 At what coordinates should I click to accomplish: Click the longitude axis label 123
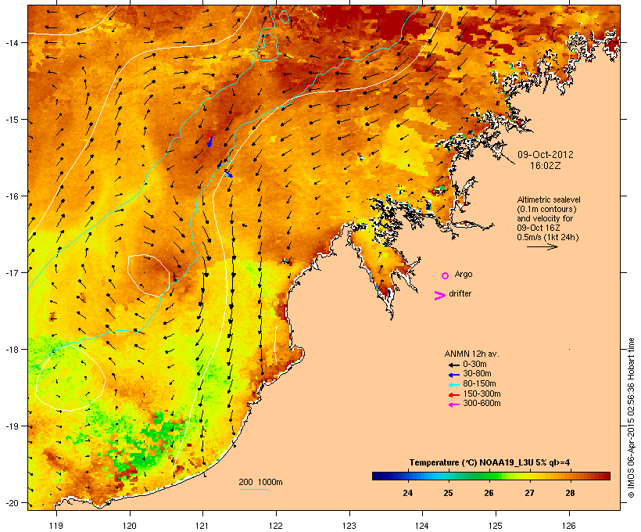[349, 526]
